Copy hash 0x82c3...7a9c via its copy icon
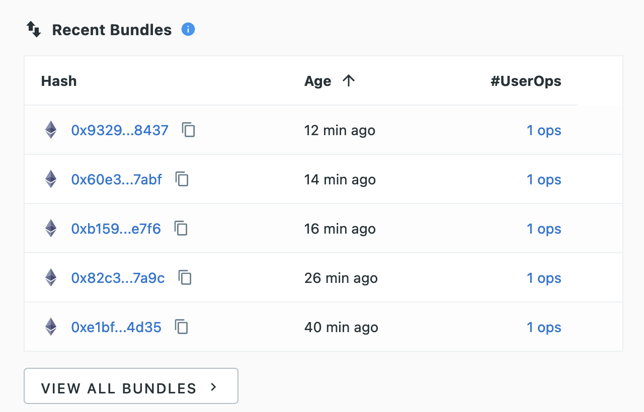 pos(185,277)
